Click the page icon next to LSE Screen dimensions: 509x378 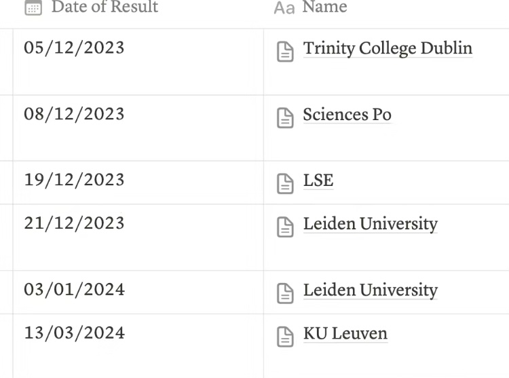pos(286,183)
